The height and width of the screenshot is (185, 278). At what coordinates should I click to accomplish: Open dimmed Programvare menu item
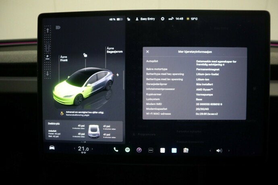145,134
